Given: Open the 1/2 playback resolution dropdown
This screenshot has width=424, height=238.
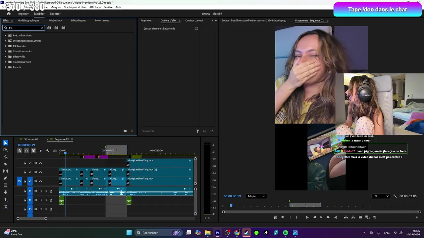Looking at the screenshot, I should click(381, 196).
